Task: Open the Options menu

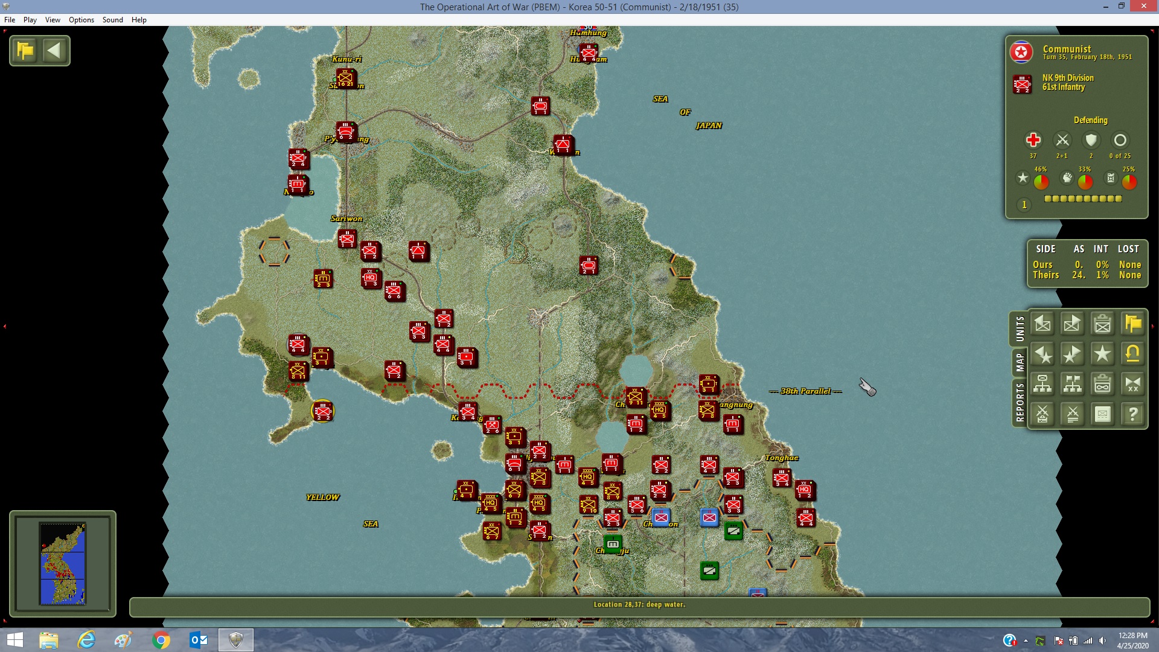Action: point(81,20)
